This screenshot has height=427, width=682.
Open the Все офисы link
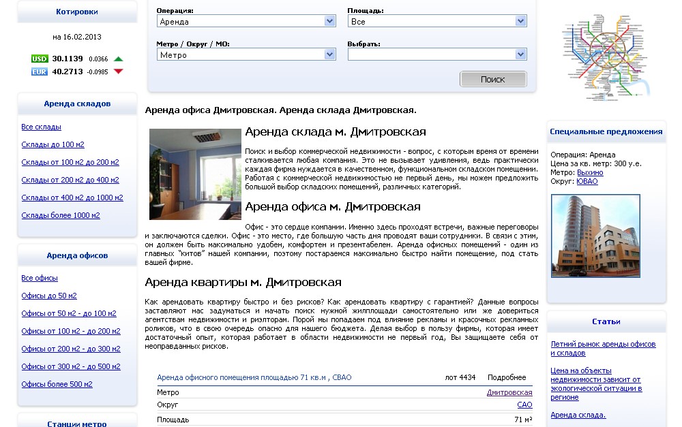(x=40, y=278)
